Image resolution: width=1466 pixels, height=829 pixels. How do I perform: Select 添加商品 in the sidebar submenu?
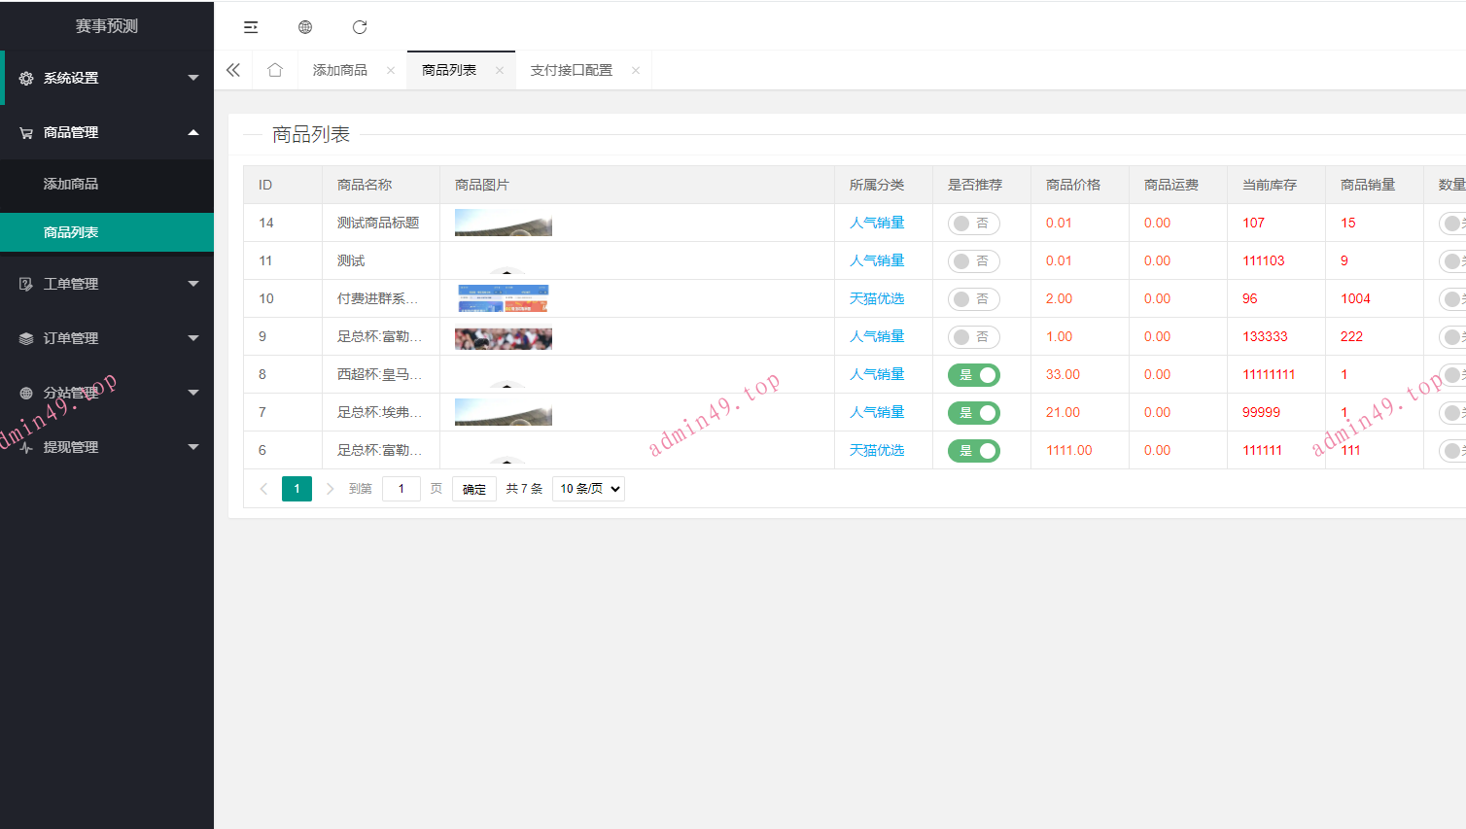71,184
